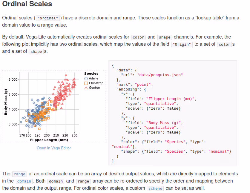Click the 230 x-axis tick label

tap(74, 135)
